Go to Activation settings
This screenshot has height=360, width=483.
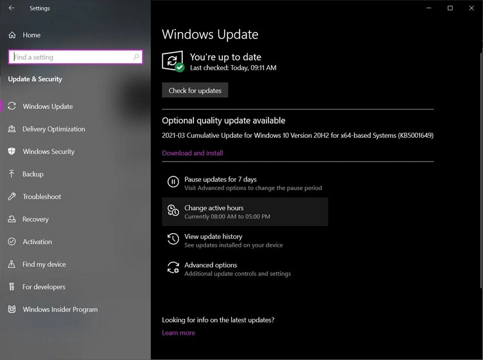[x=37, y=242]
